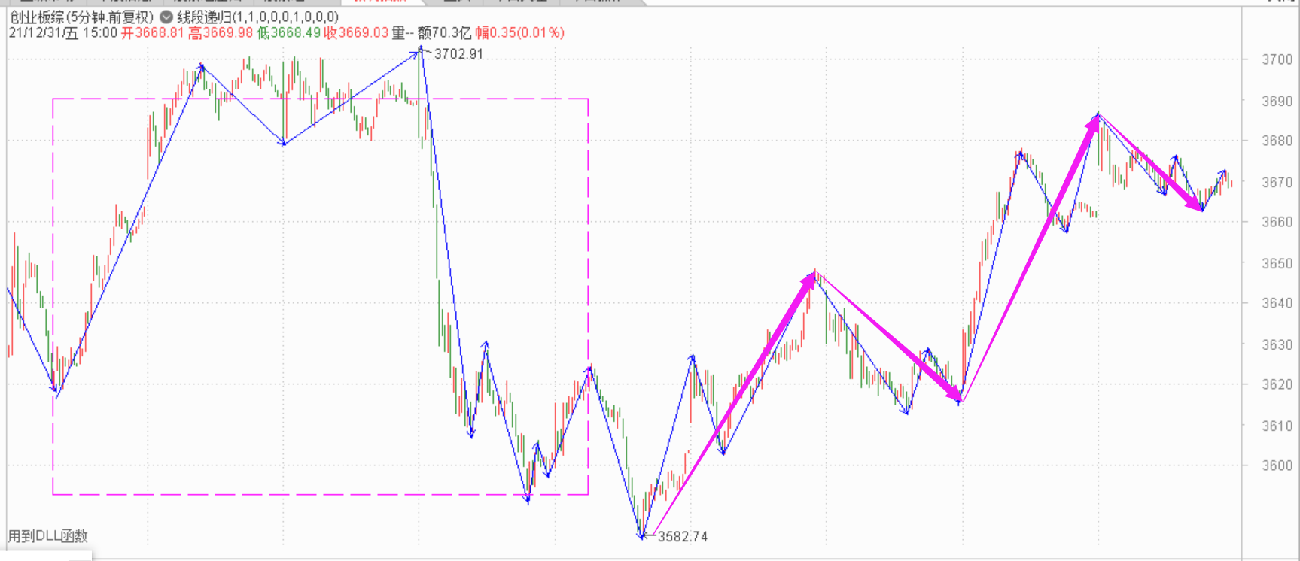Click the opening price 开3668.81
Image resolution: width=1300 pixels, height=561 pixels.
[x=153, y=32]
